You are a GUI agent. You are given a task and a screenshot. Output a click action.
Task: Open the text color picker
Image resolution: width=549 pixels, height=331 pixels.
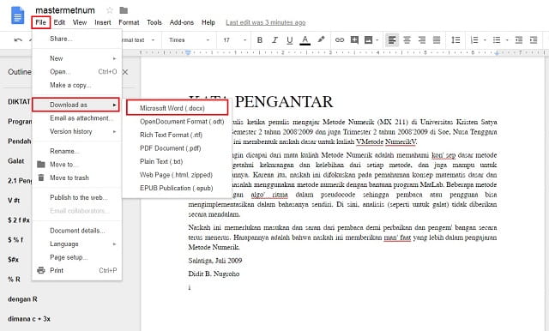tap(305, 40)
